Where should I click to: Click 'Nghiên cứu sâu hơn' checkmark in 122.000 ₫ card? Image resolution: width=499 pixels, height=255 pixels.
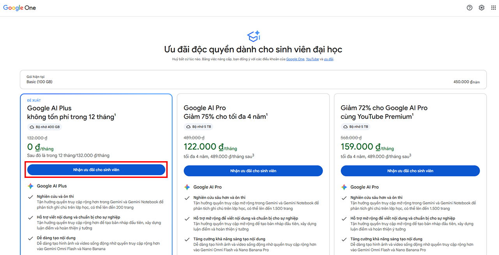point(187,198)
